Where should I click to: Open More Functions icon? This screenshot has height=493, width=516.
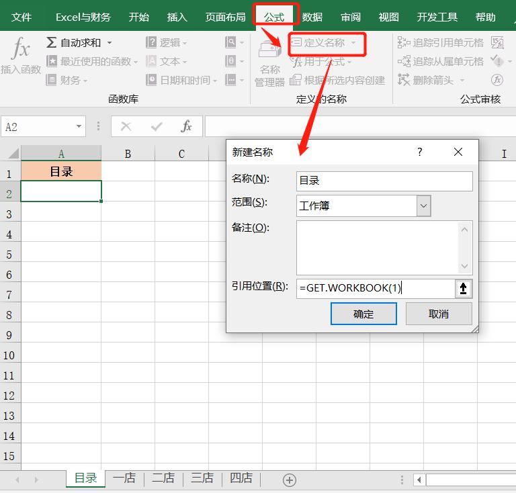234,80
